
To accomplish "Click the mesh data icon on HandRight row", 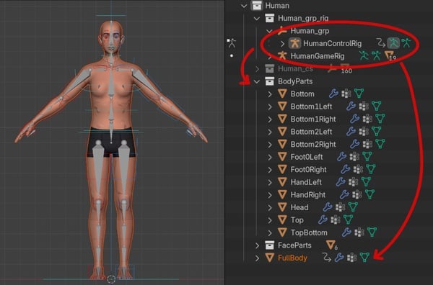I will tap(369, 195).
